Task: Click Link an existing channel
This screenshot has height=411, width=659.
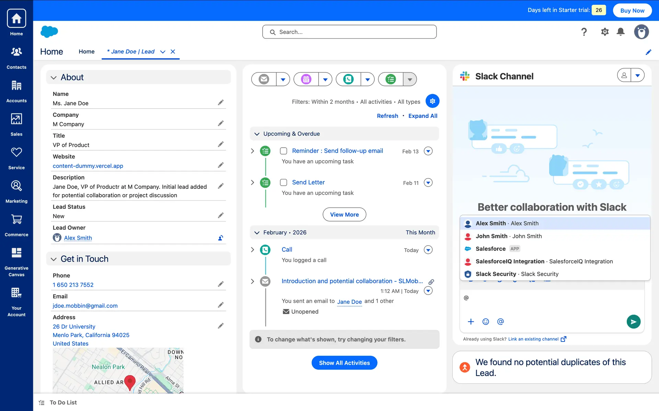Action: tap(533, 339)
